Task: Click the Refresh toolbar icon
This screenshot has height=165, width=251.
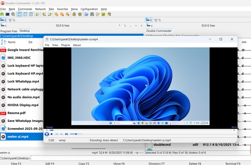Action: (2, 14)
